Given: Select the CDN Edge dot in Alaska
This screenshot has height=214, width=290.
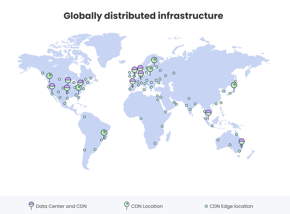Looking at the screenshot, I should click(42, 73).
